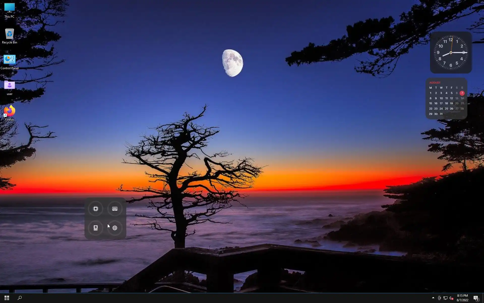The width and height of the screenshot is (484, 303).
Task: Expand hidden system tray icons arrow
Action: (x=433, y=298)
